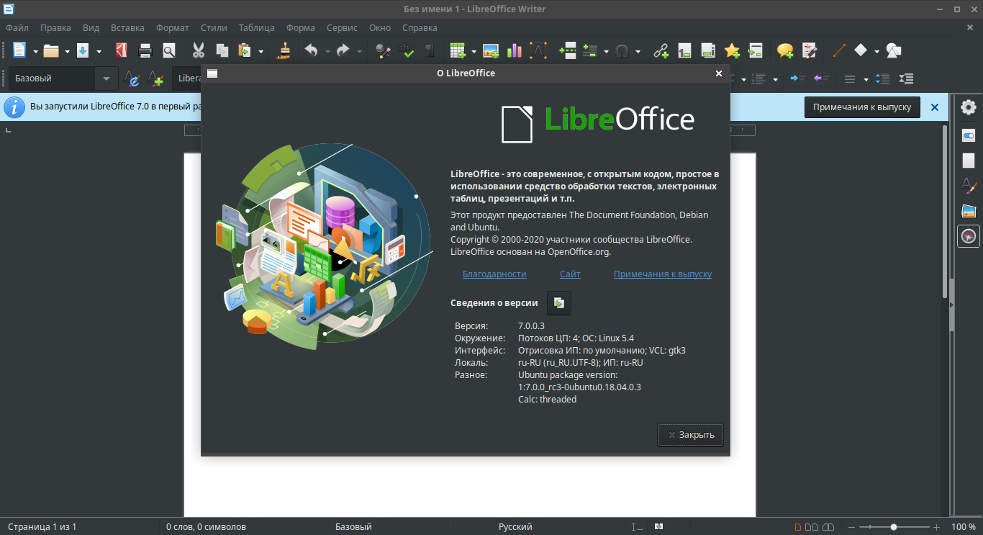Switch to single-page view in status bar
Image resolution: width=983 pixels, height=535 pixels.
point(797,526)
